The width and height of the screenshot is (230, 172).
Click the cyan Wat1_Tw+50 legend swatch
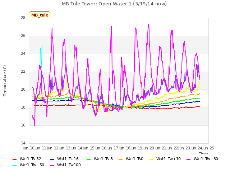(x=15, y=166)
